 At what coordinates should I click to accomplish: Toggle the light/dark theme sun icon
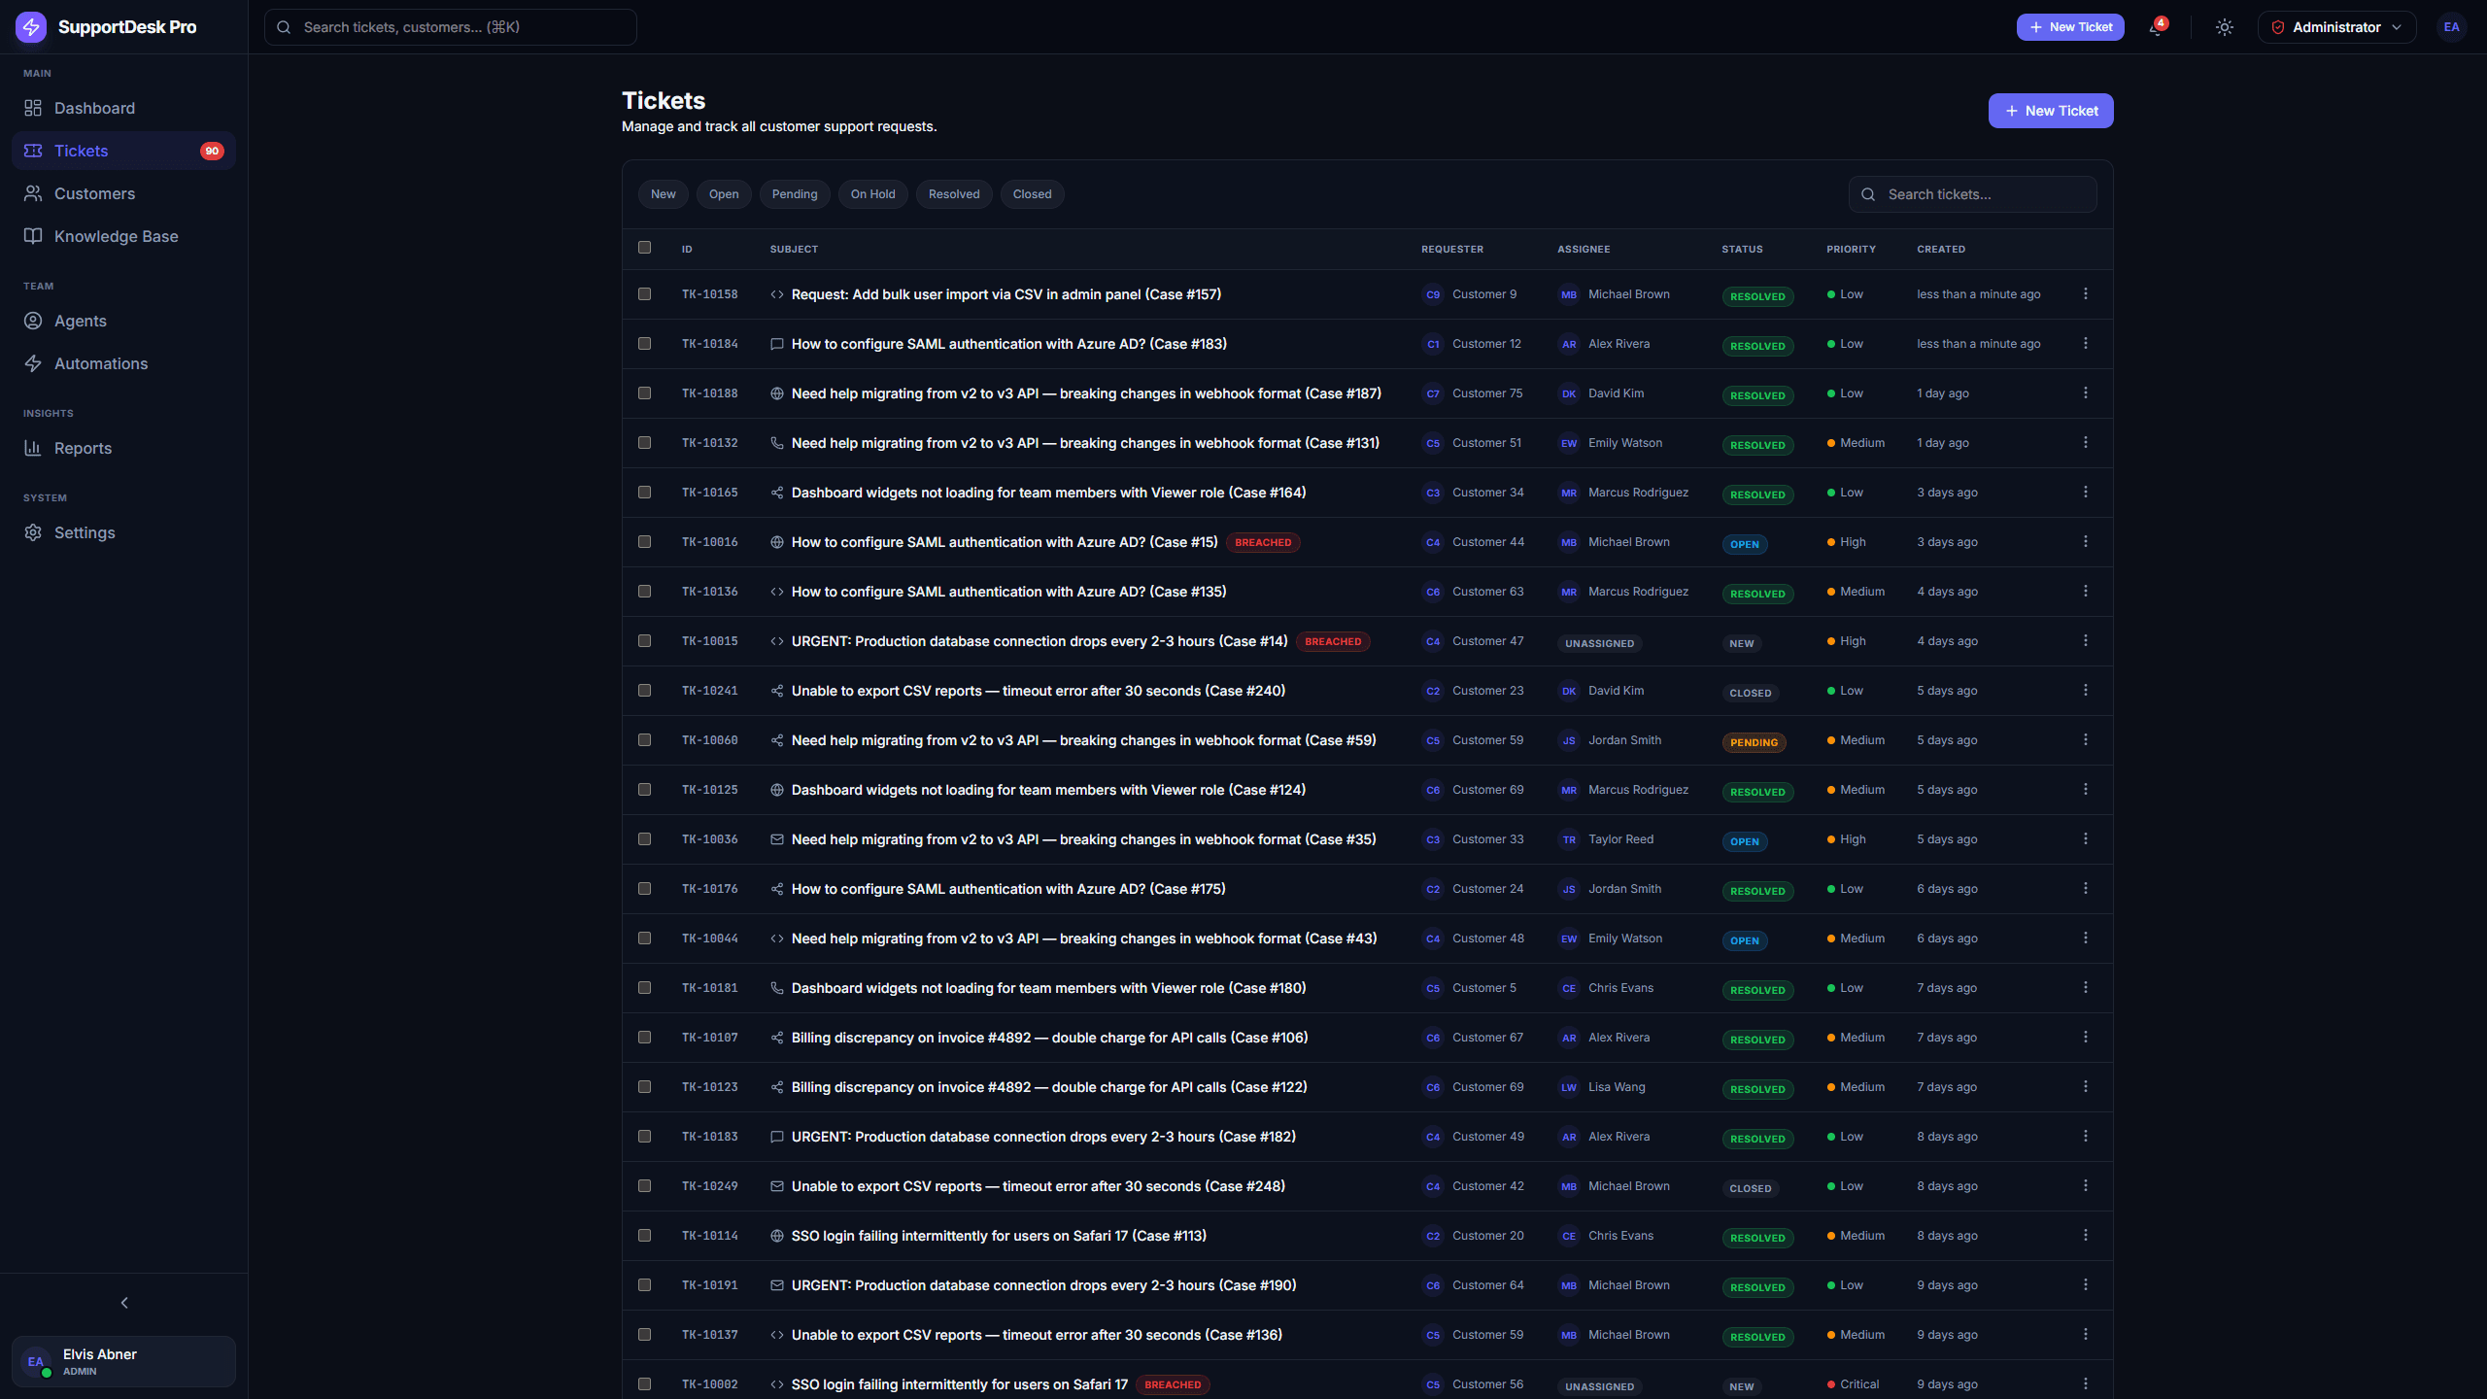pos(2225,27)
